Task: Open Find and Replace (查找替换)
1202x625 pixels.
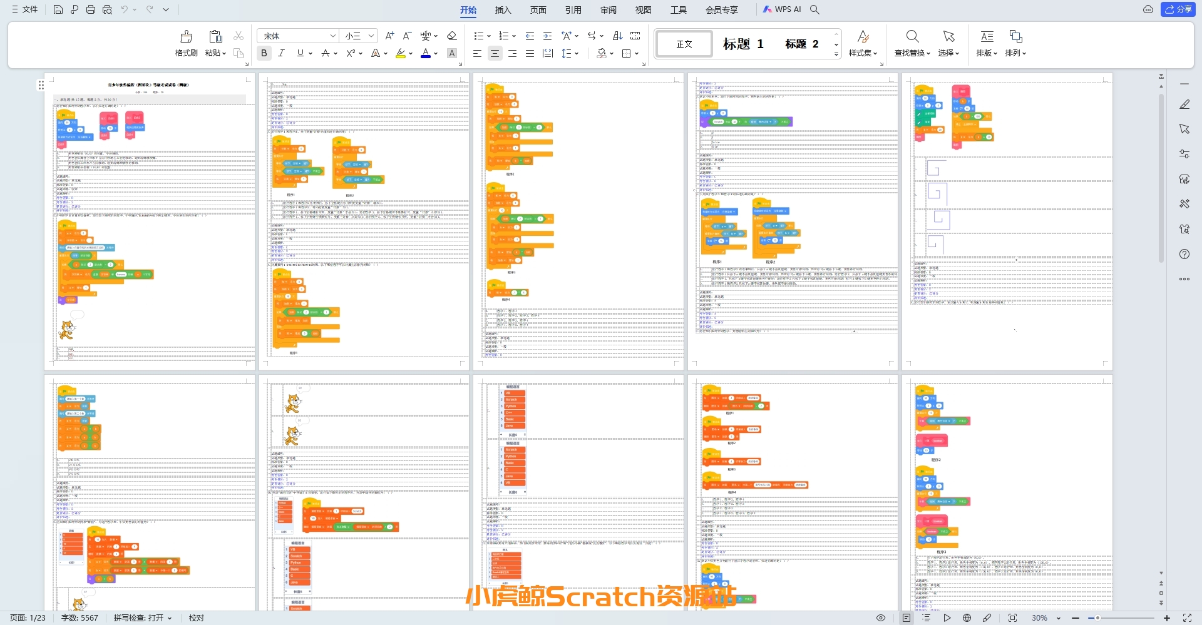Action: click(912, 37)
